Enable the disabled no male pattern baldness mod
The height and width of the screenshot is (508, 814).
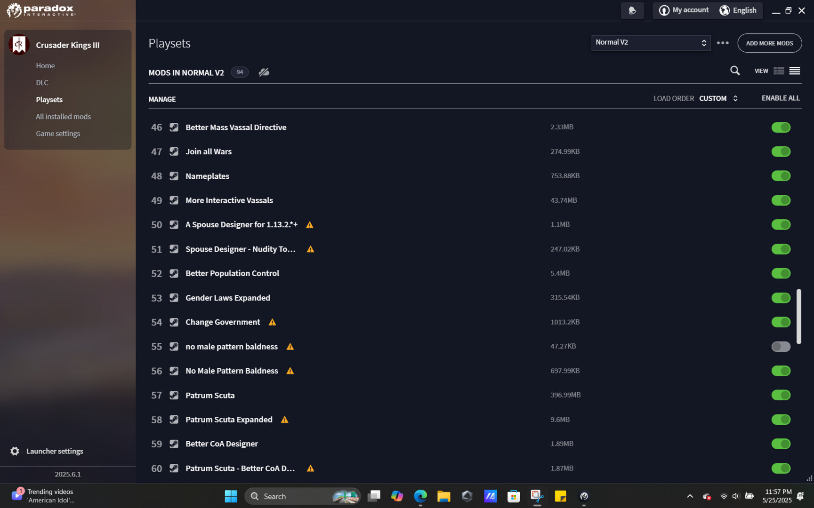[781, 347]
